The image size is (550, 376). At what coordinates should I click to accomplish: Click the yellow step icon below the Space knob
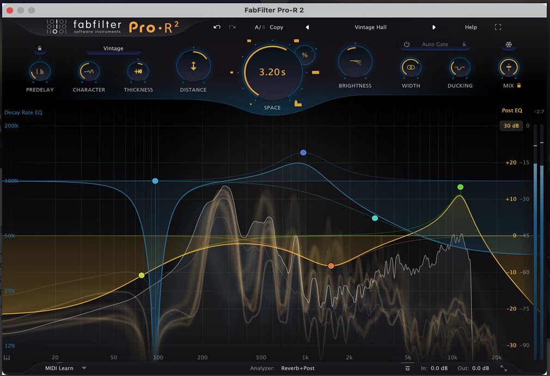tap(298, 103)
